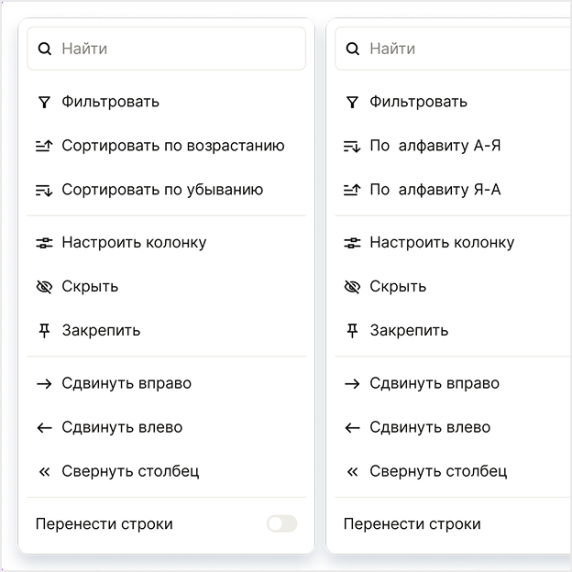Click left arrow icon in right menu
This screenshot has height=572, width=572.
pyautogui.click(x=352, y=427)
